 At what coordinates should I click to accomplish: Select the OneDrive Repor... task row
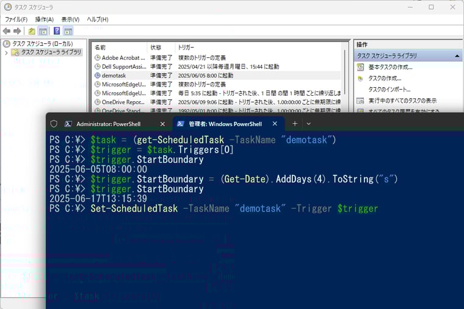217,102
